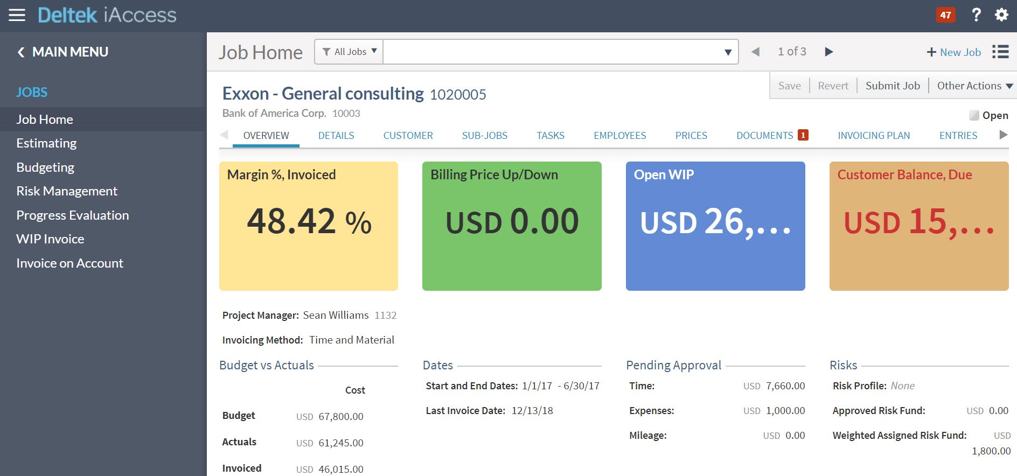
Task: Click the Last Invoice Date 12/13/18
Action: point(532,410)
